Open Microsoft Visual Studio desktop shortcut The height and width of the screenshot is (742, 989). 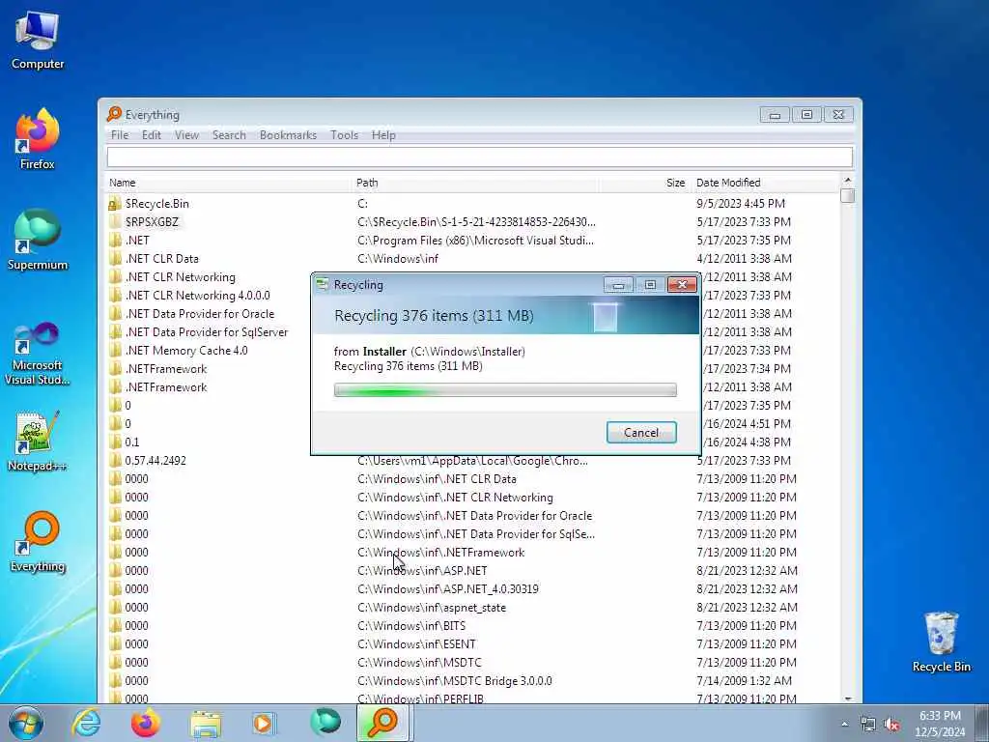pos(38,354)
